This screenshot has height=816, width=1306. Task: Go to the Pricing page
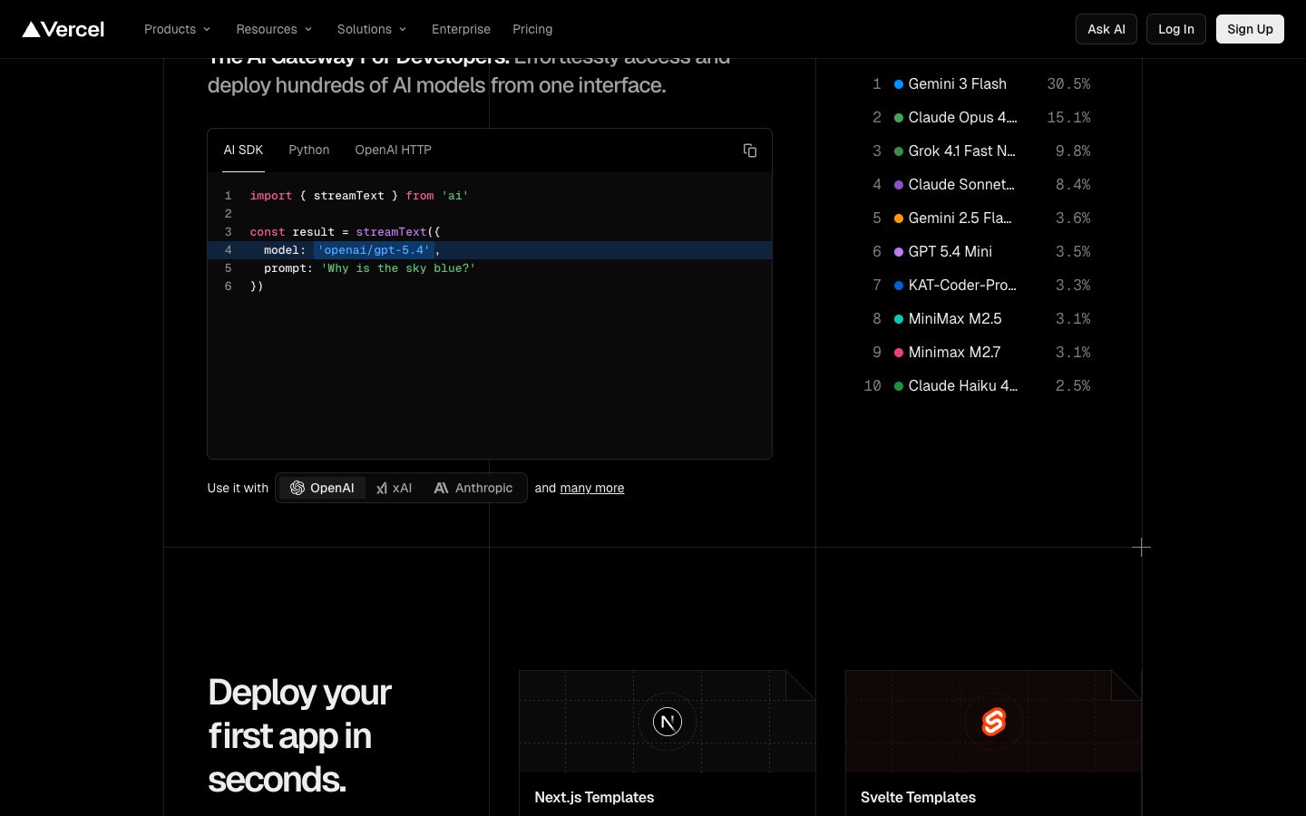[532, 29]
